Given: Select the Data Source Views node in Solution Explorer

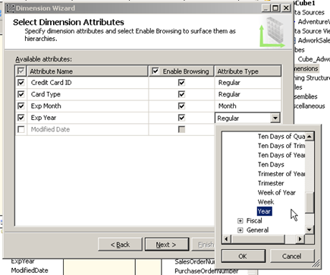Looking at the screenshot, I should click(312, 31).
